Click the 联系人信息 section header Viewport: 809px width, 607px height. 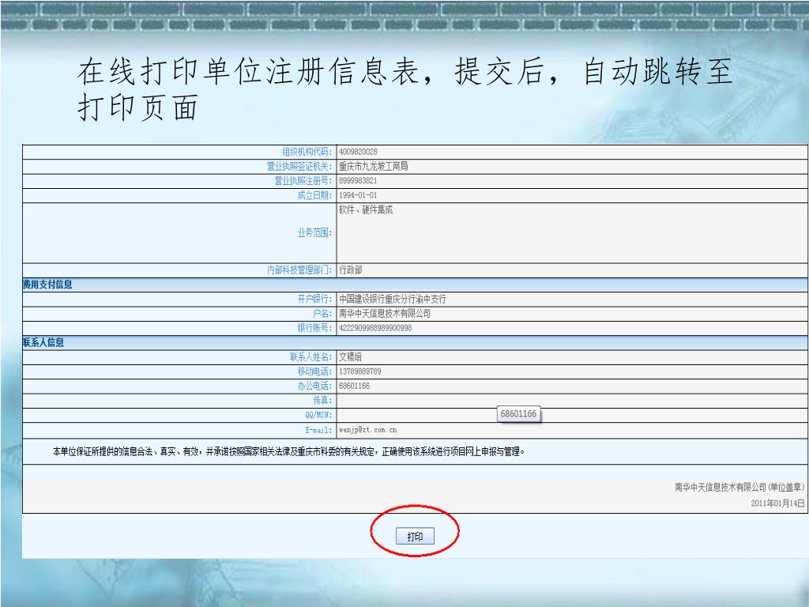pyautogui.click(x=43, y=342)
